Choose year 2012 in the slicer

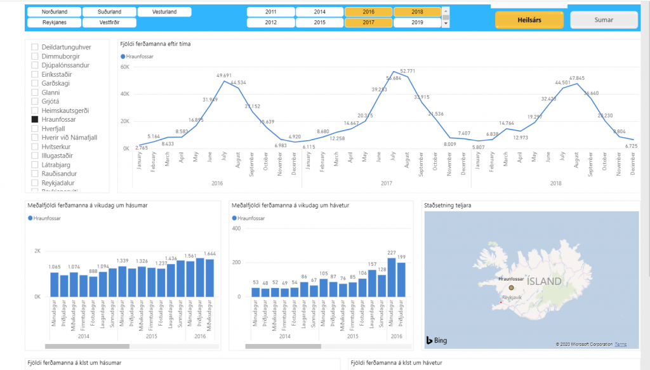(270, 22)
